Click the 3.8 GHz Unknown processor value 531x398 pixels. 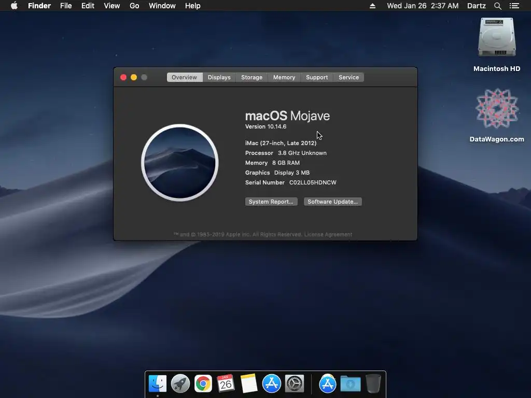point(302,153)
